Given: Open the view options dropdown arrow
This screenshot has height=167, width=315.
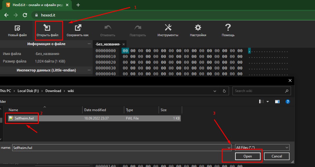Looking at the screenshot, I should point(268,102).
